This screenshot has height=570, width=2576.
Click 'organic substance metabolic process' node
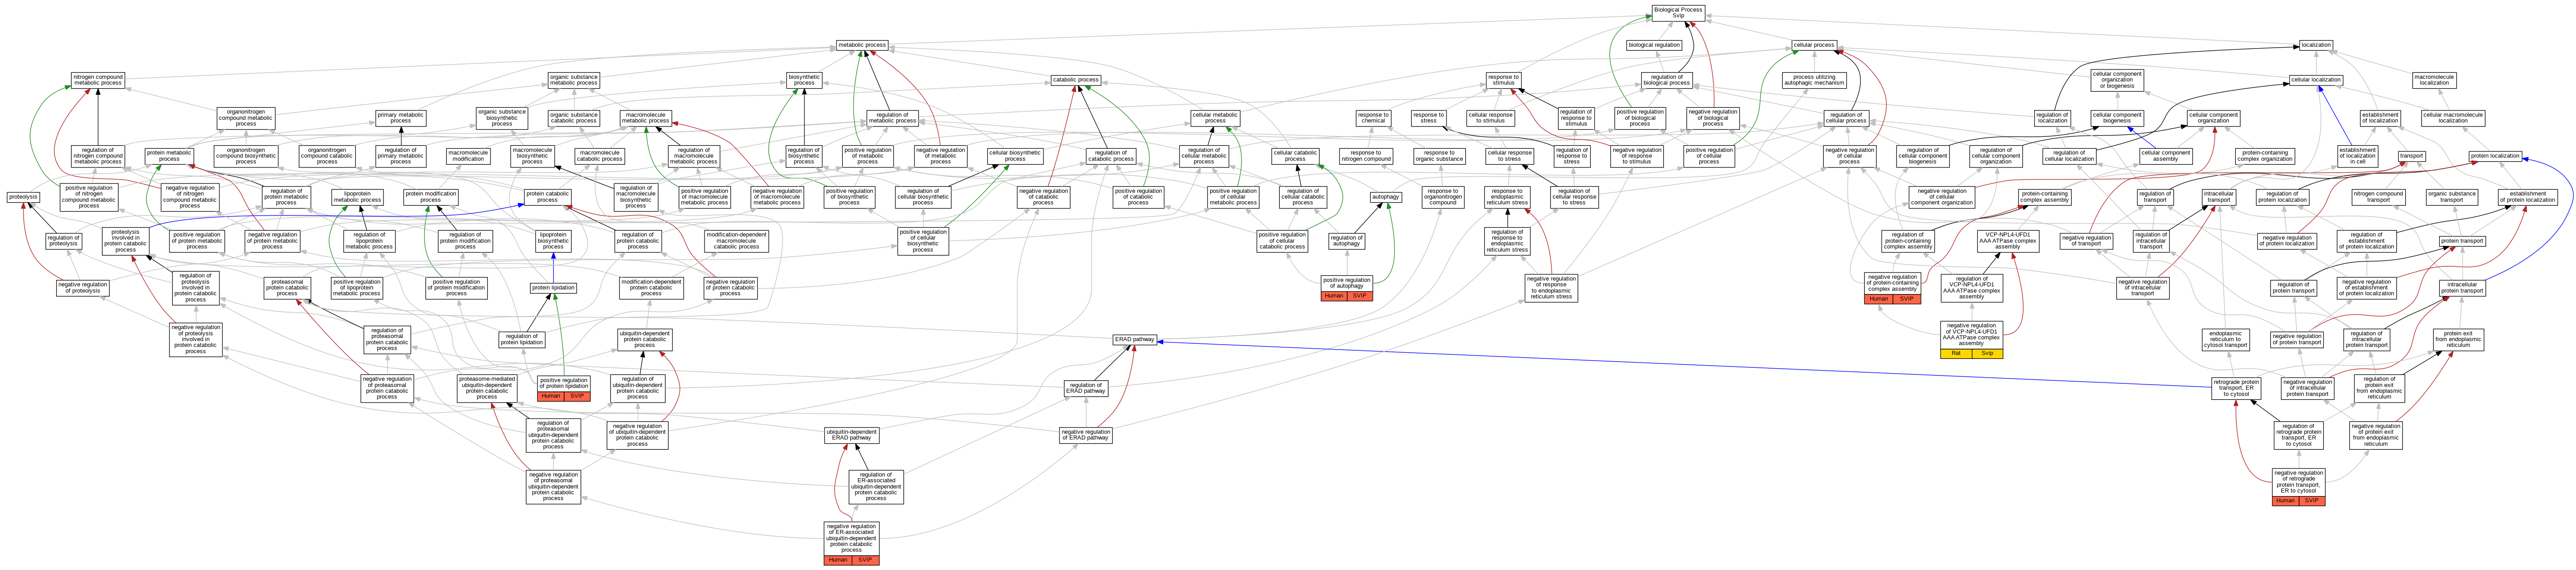[574, 80]
